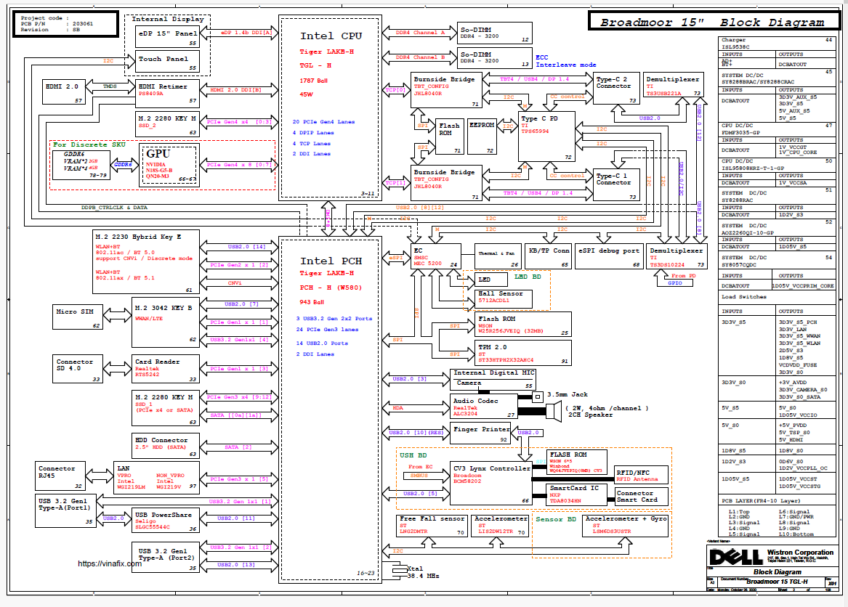Click USB 3.2 Gen1 Type-A (Port1) box
Screen dimensions: 848x607
[65, 510]
